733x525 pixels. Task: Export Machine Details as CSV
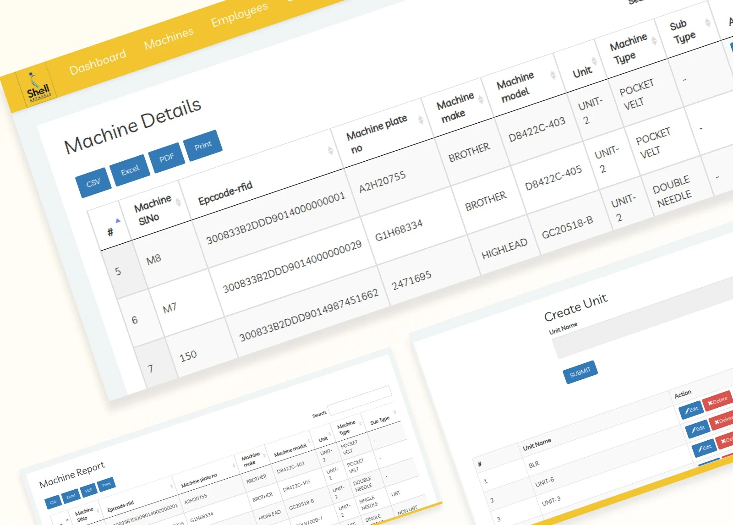click(93, 182)
